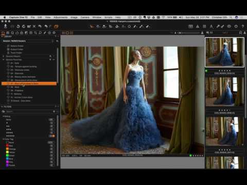Open the Crop tool tab icon
The width and height of the screenshot is (247, 185).
click(x=36, y=33)
